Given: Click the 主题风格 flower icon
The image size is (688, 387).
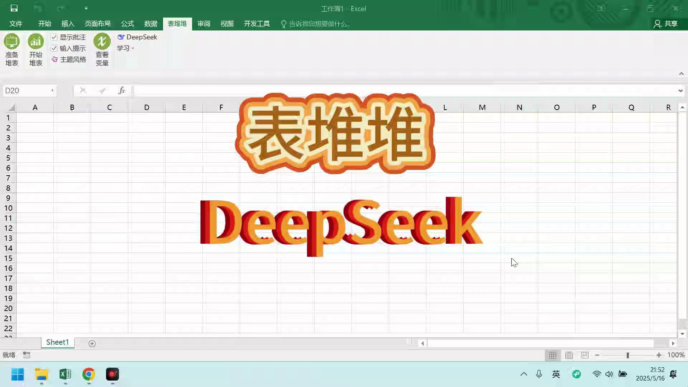Looking at the screenshot, I should (54, 59).
